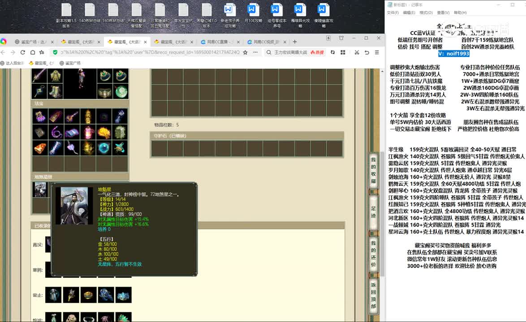Screen dimensions: 526x322
Task: Click the 半生缘 159克火混队 row in Notepad
Action: pos(452,150)
